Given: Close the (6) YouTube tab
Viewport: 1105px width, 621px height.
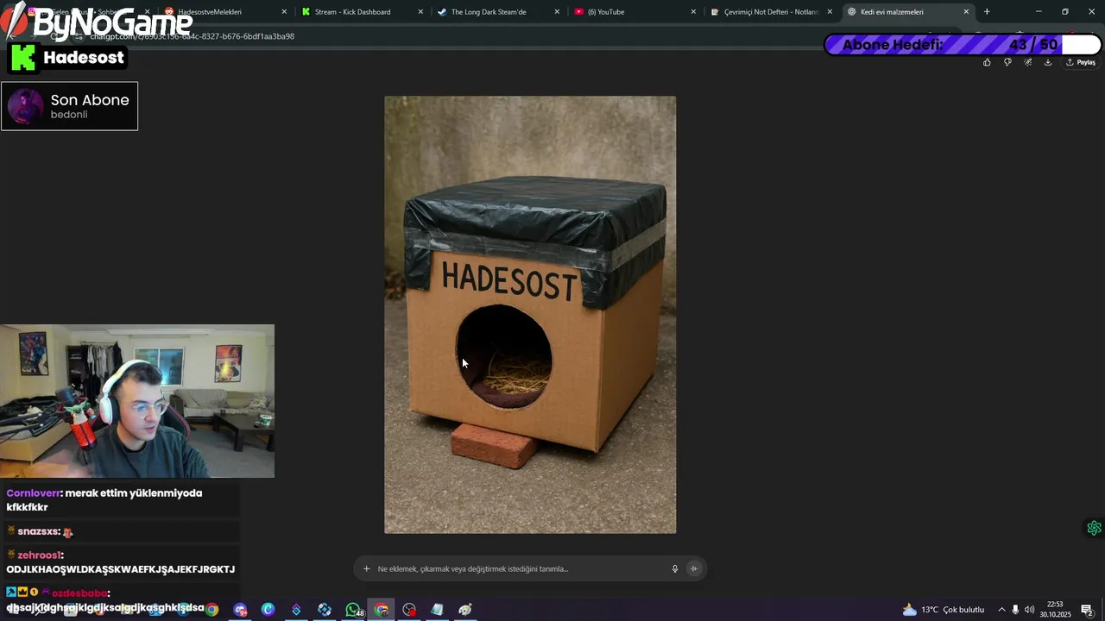Looking at the screenshot, I should click(x=693, y=12).
